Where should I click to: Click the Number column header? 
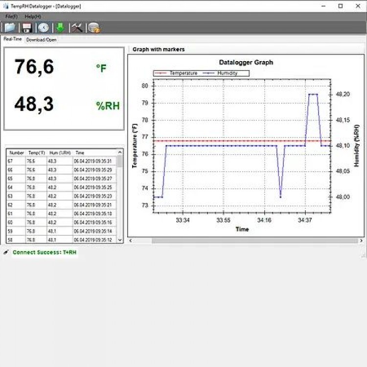click(17, 153)
